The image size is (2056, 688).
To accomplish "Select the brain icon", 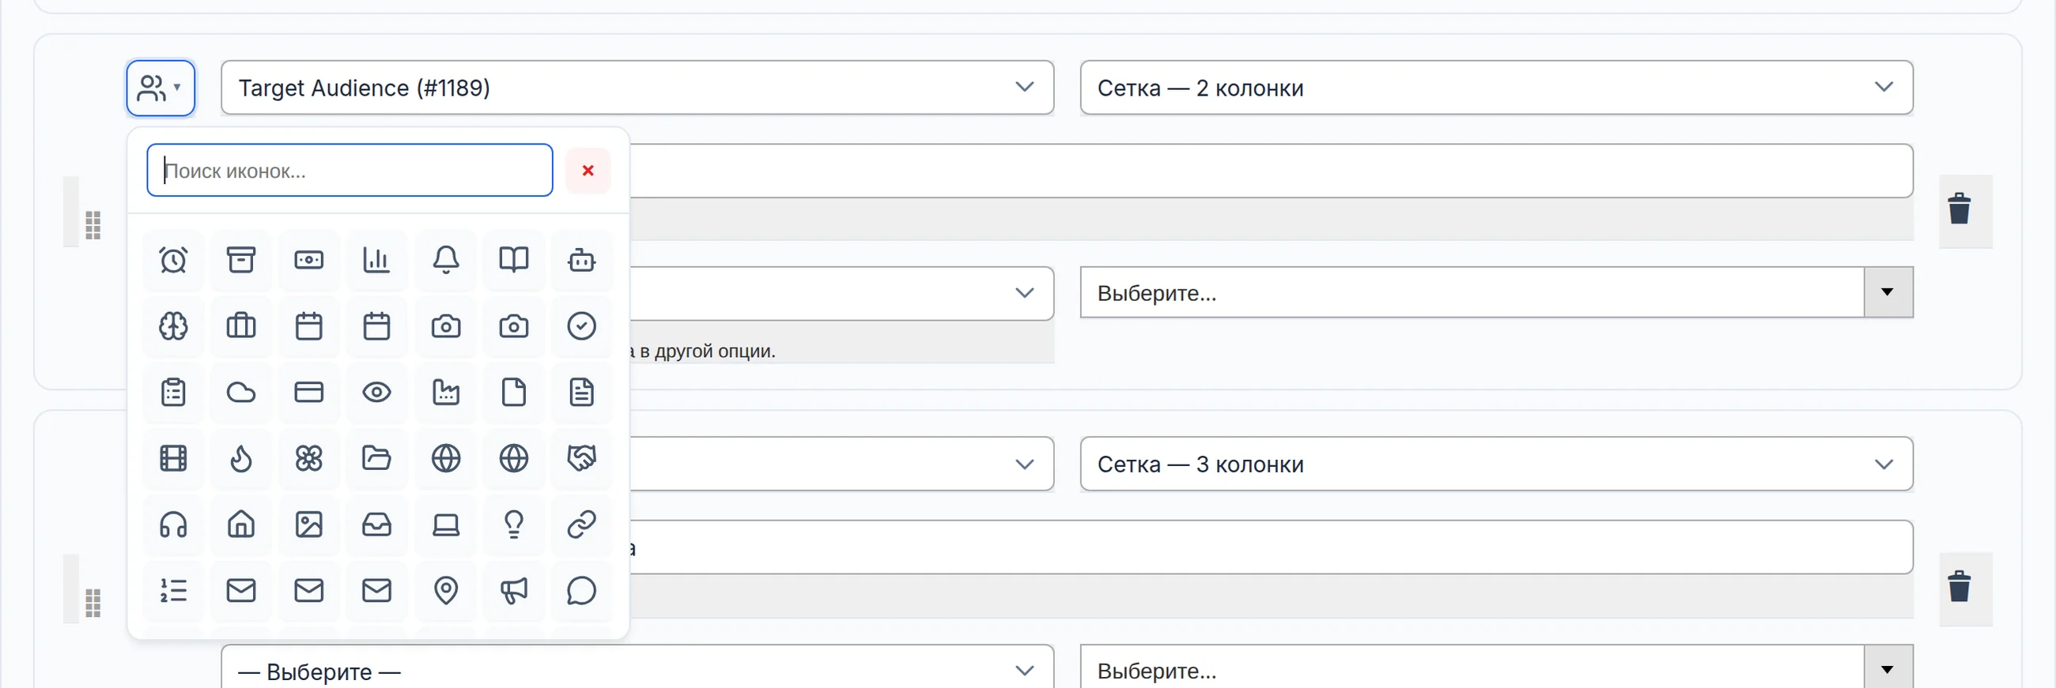I will tap(173, 326).
